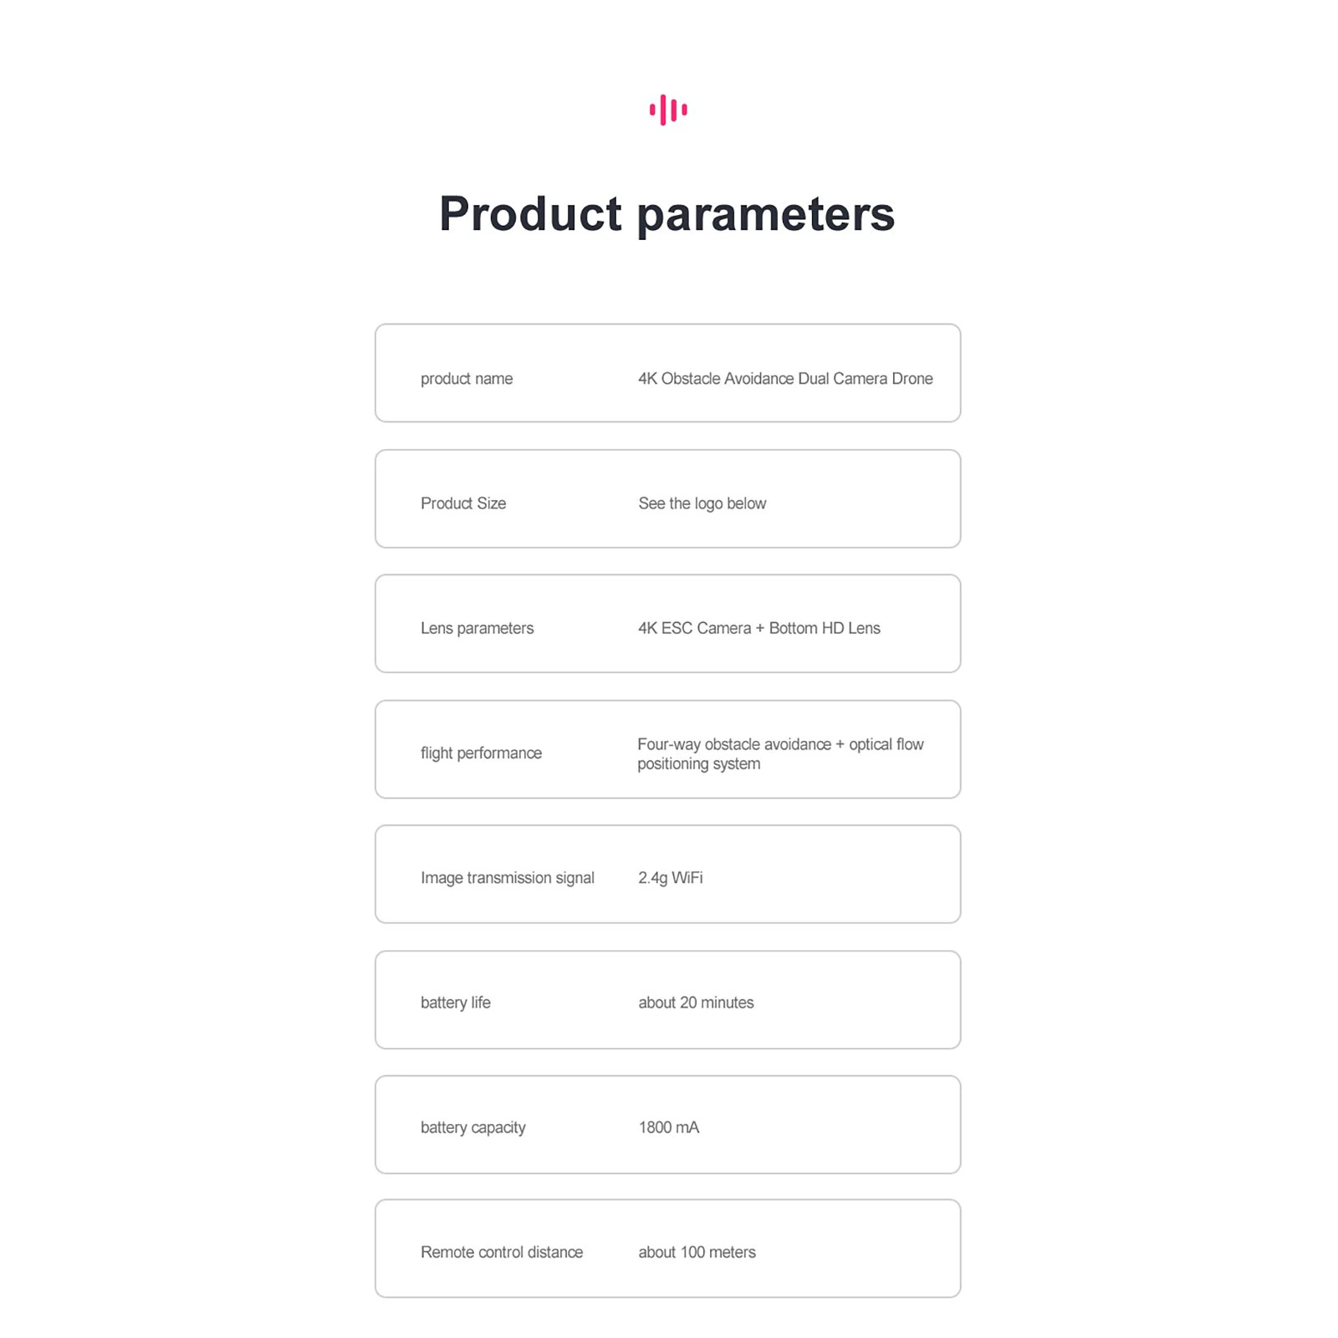Click the Product parameters heading
The height and width of the screenshot is (1338, 1338).
[x=666, y=213]
